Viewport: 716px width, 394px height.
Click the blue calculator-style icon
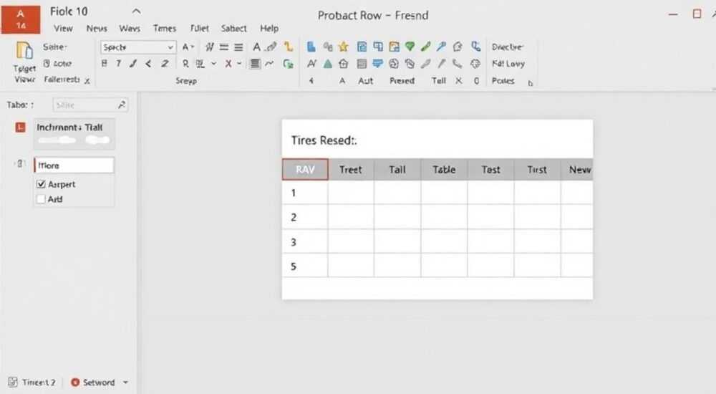pyautogui.click(x=362, y=47)
